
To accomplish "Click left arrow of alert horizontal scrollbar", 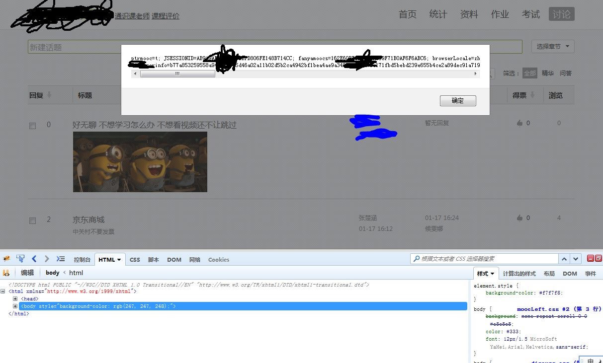I will pos(136,73).
